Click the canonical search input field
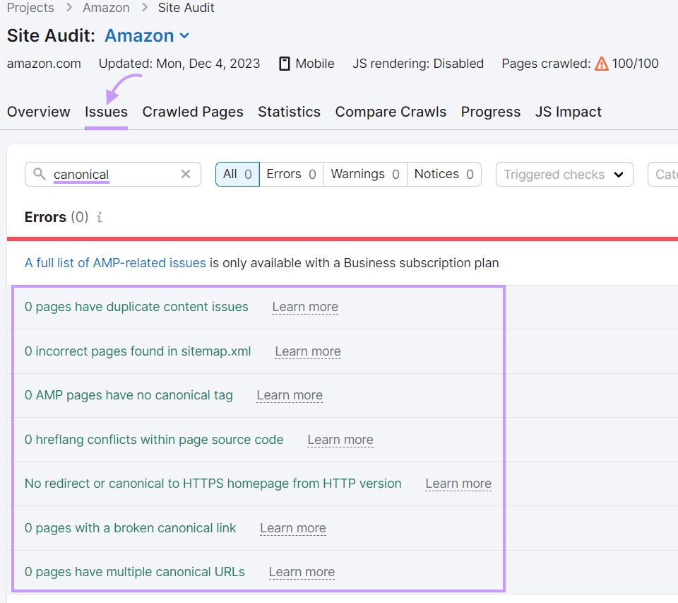678x603 pixels. click(113, 174)
